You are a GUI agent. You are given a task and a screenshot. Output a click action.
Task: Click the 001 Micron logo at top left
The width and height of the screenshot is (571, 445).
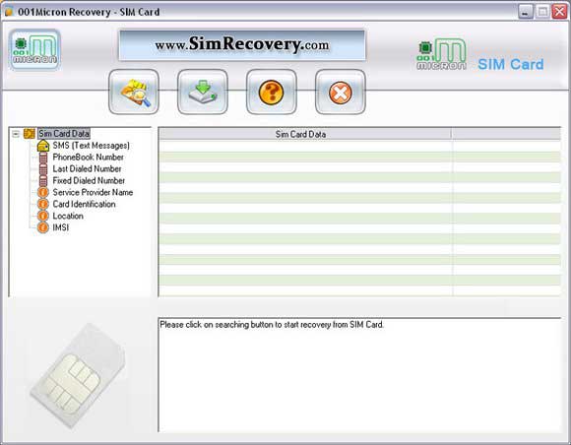34,49
